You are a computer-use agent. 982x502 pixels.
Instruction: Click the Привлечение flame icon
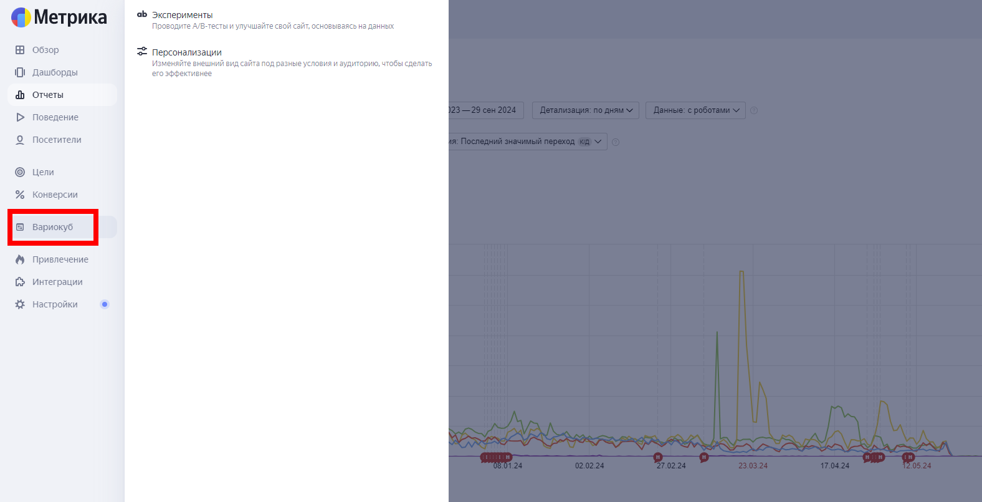click(20, 259)
